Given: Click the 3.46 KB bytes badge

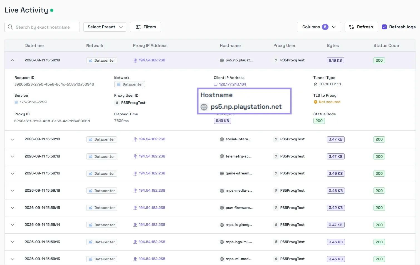Looking at the screenshot, I should 335,191.
